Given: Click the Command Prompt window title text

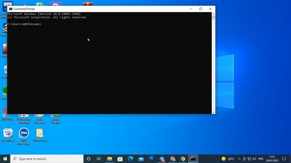Looking at the screenshot, I should point(24,9).
